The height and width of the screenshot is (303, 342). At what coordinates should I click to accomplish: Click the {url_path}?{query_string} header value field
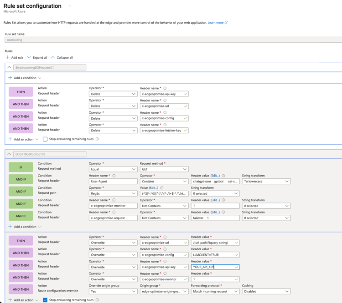[215, 242]
